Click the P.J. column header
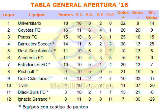Image resolution: width=159 pixels, height=111 pixels. point(79,15)
